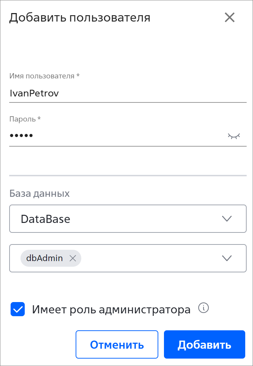The image size is (253, 366).
Task: Click the Добавить button
Action: pos(205,344)
